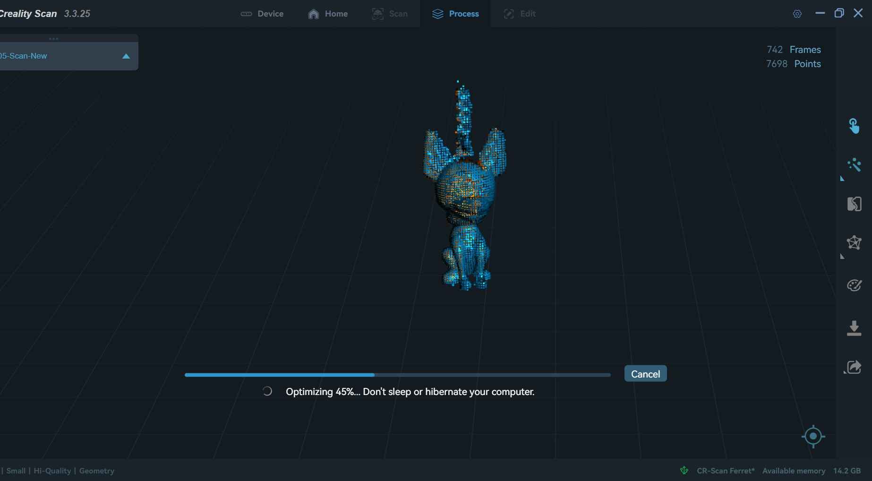Click the "CR-Scan Ferret*" device name
Screen dimensions: 872x481
726,471
